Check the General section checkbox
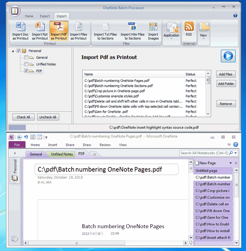This screenshot has height=251, width=246. (x=26, y=57)
